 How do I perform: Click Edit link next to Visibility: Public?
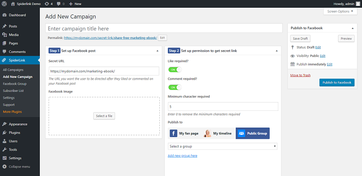(323, 56)
